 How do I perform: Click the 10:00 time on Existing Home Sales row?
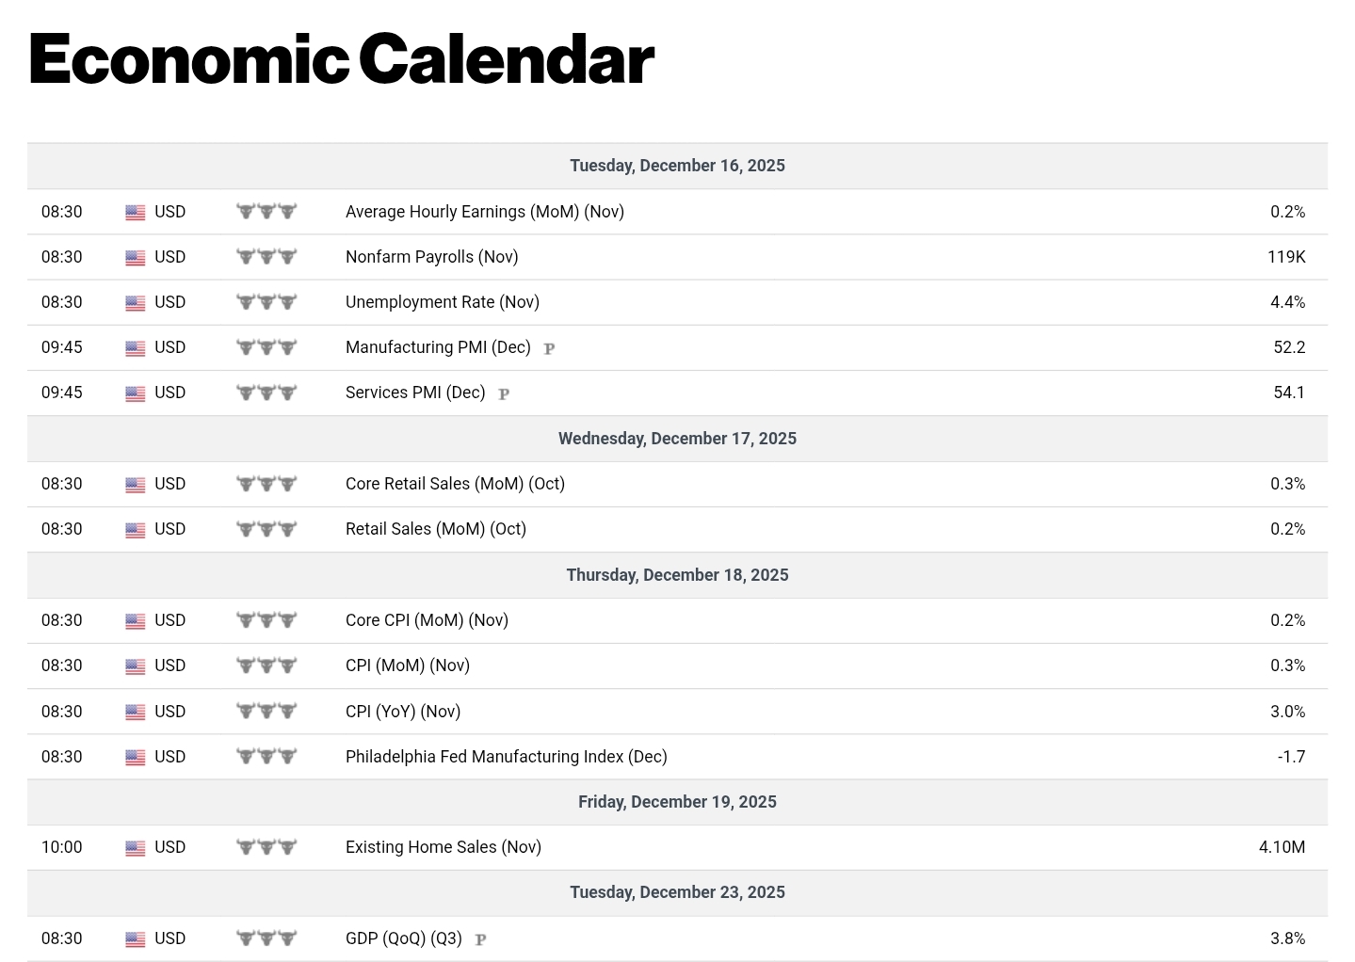[x=62, y=847]
